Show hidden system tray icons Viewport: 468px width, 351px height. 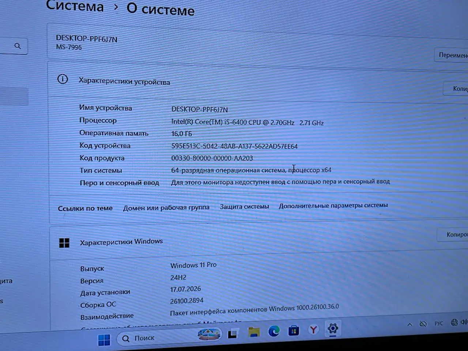coord(409,324)
